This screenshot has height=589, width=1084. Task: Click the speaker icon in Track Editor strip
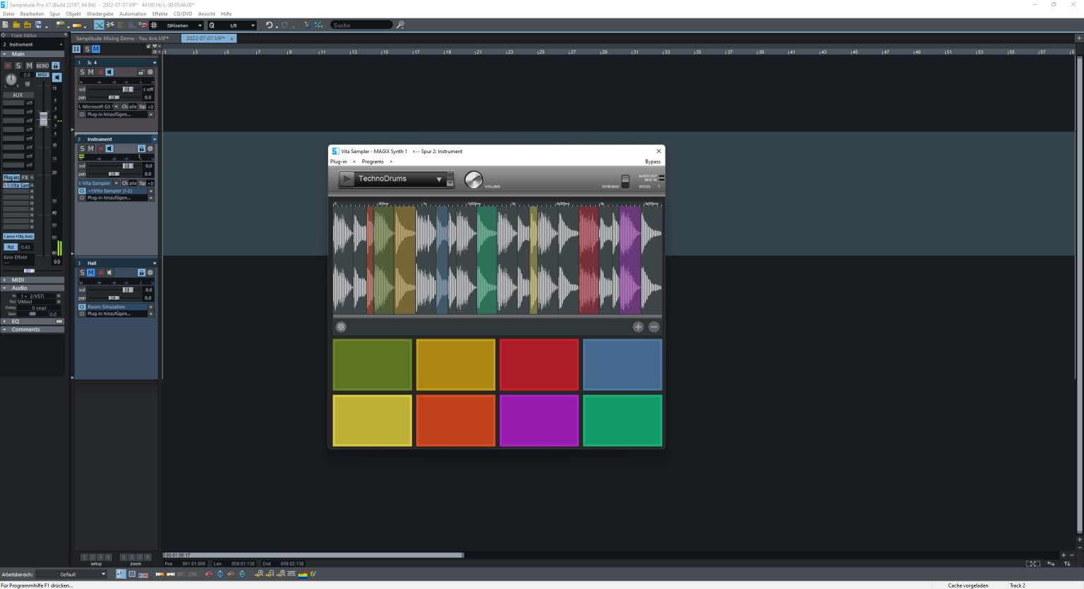56,78
